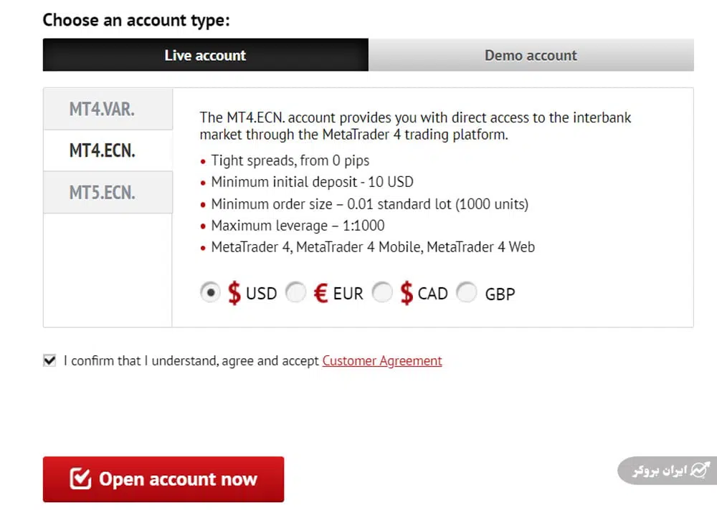Click the USD currency label

261,294
